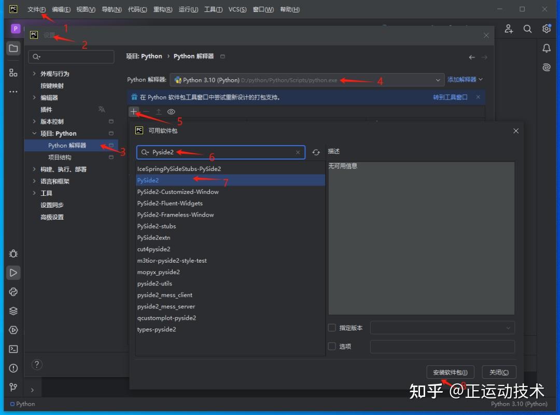Click the reload packages refresh icon
The image size is (560, 415).
tap(316, 152)
